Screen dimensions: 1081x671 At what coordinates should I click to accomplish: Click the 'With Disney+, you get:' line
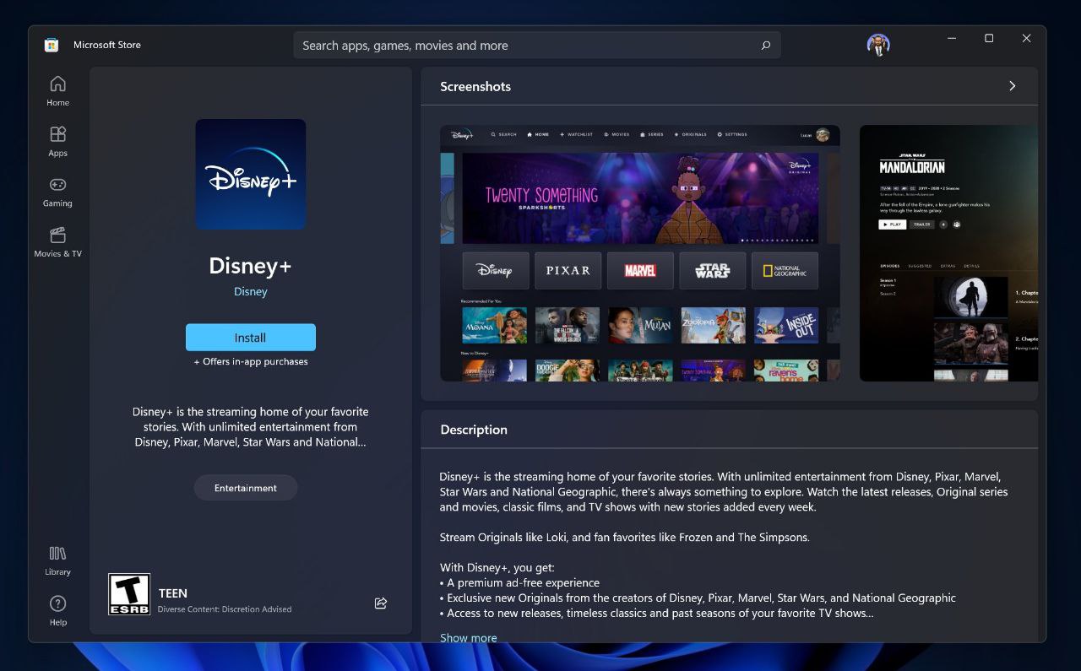tap(497, 567)
